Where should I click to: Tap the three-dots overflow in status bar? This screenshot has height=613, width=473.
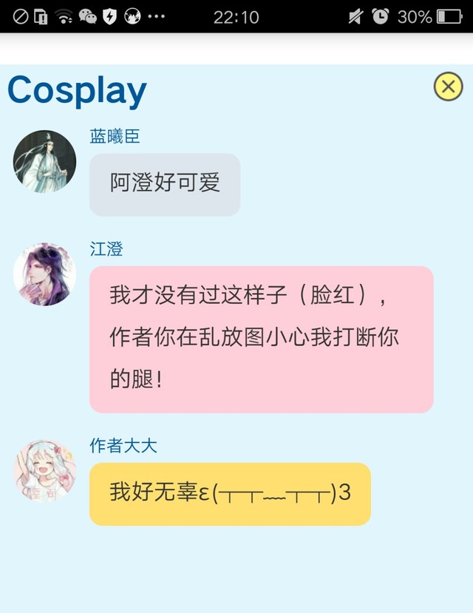156,17
